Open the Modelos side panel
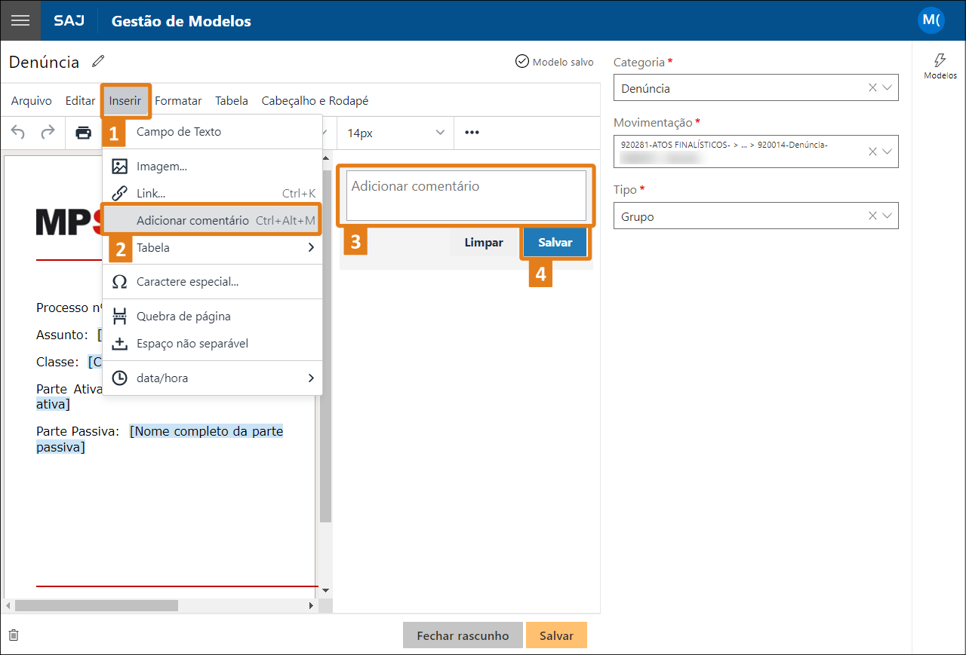The image size is (966, 655). tap(940, 66)
